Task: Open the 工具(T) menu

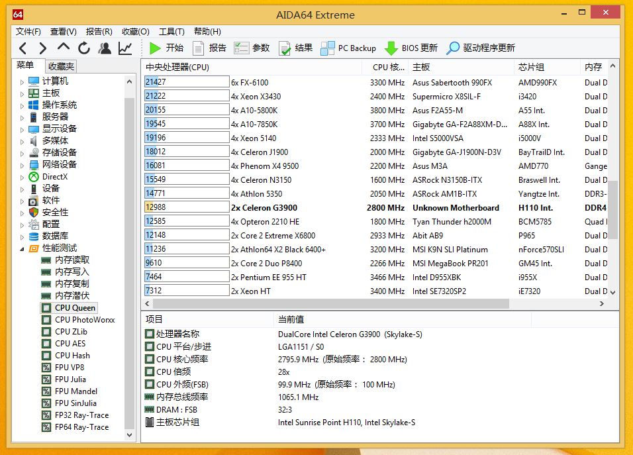Action: coord(171,31)
